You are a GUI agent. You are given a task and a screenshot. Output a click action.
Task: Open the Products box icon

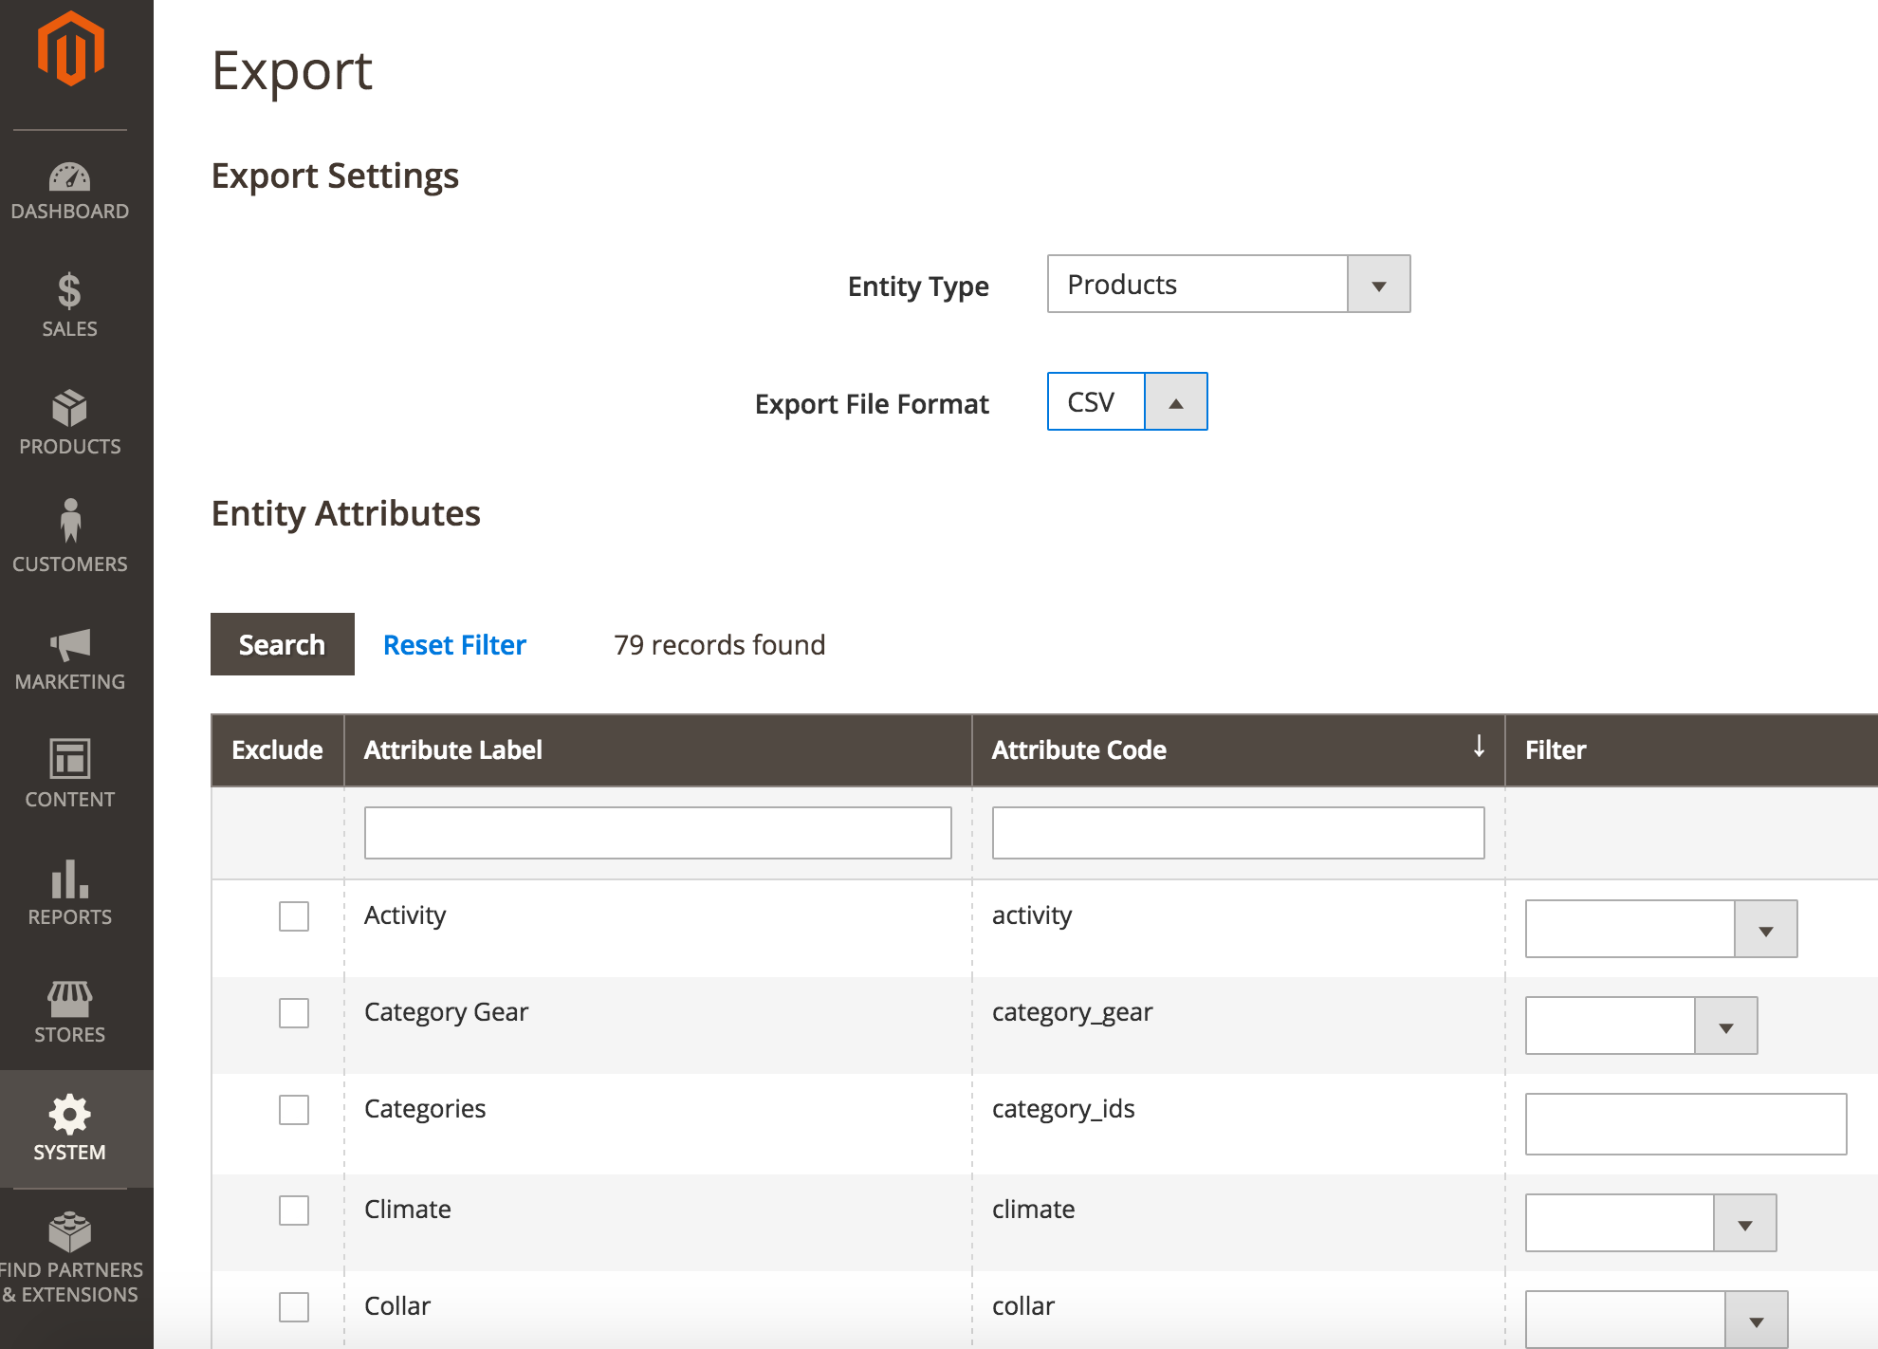point(69,408)
